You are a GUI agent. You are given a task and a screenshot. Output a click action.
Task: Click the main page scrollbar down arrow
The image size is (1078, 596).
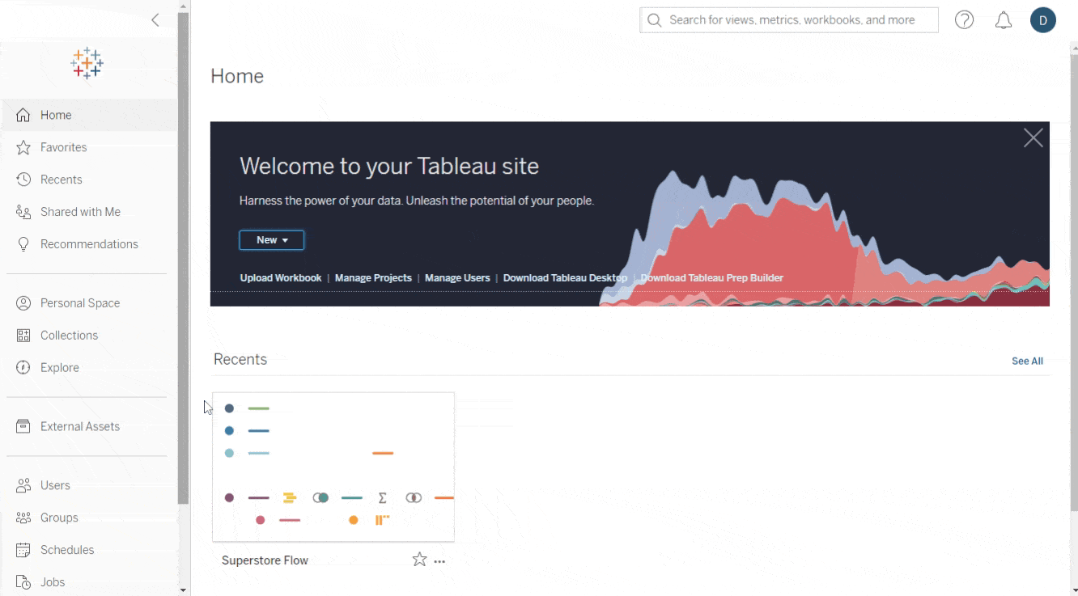pyautogui.click(x=1073, y=590)
